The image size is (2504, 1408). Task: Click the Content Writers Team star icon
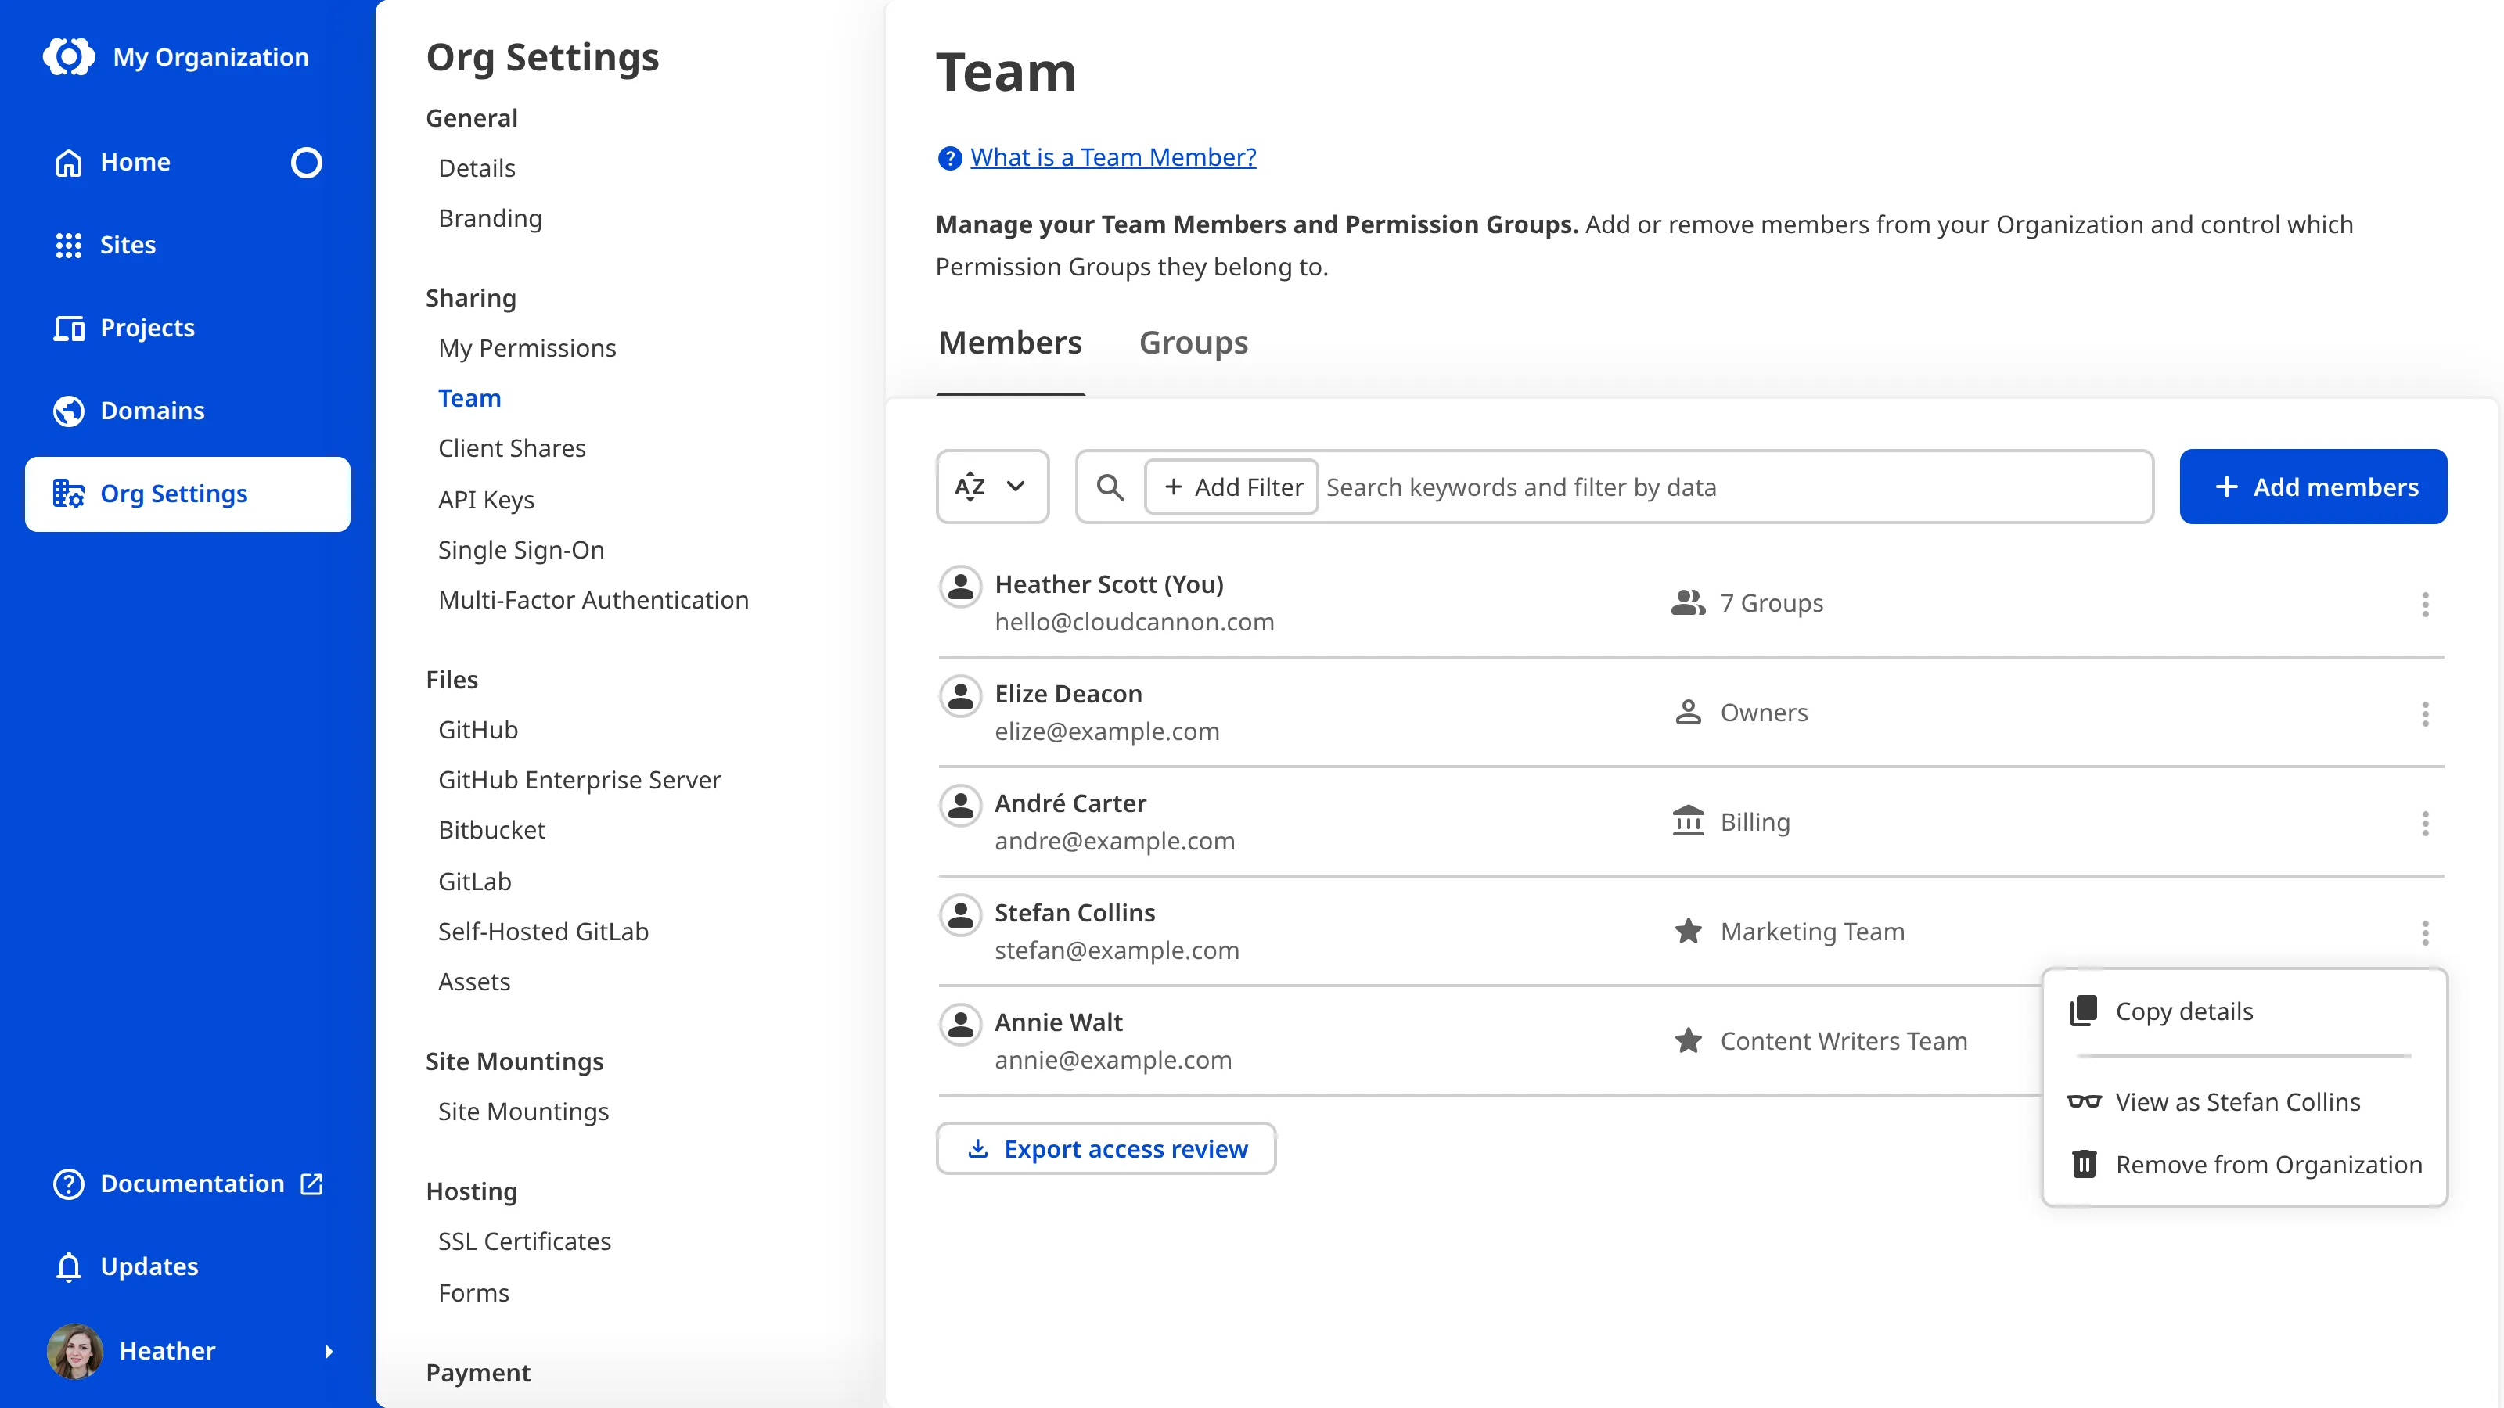(1688, 1040)
